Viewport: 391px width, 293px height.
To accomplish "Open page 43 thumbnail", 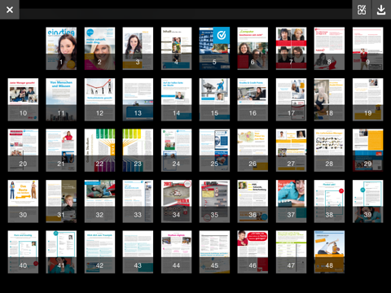I will (x=138, y=252).
